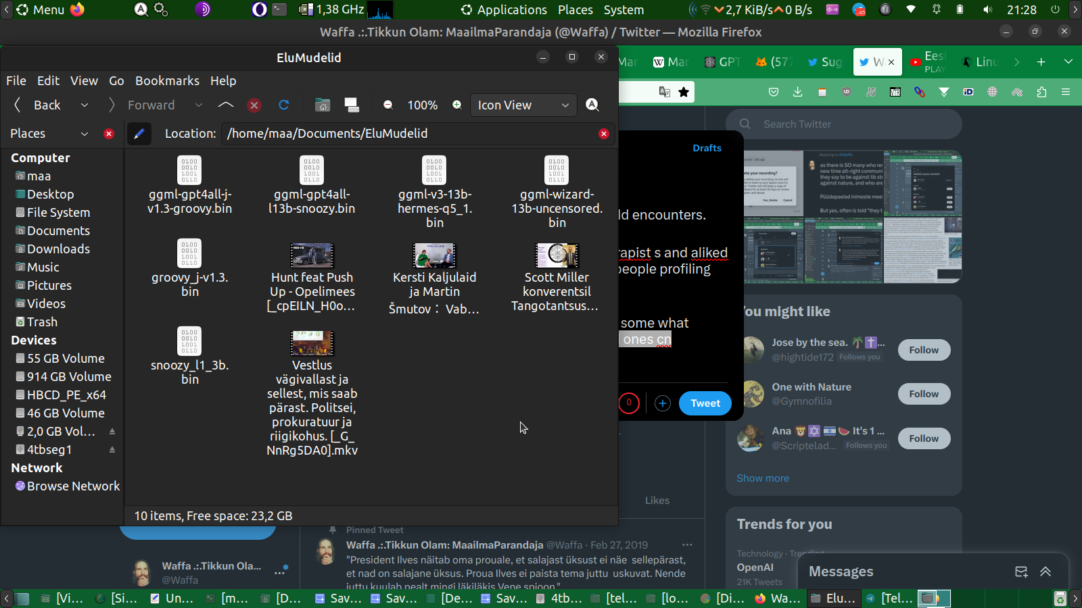Viewport: 1082px width, 608px height.
Task: Toggle the location bar edit pencil button
Action: [139, 134]
